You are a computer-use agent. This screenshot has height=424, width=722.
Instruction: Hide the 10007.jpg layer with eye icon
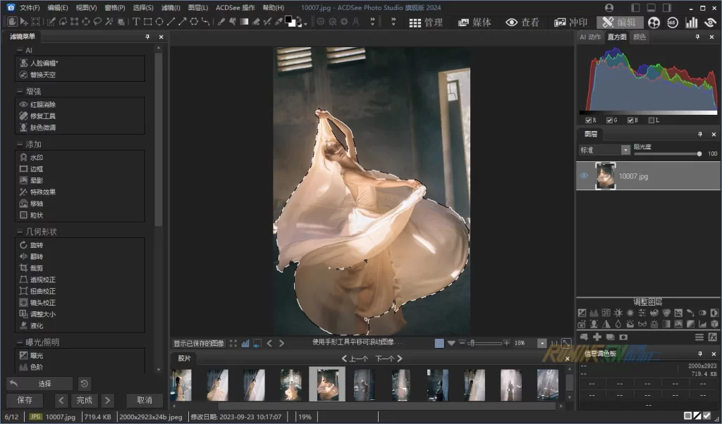(584, 176)
